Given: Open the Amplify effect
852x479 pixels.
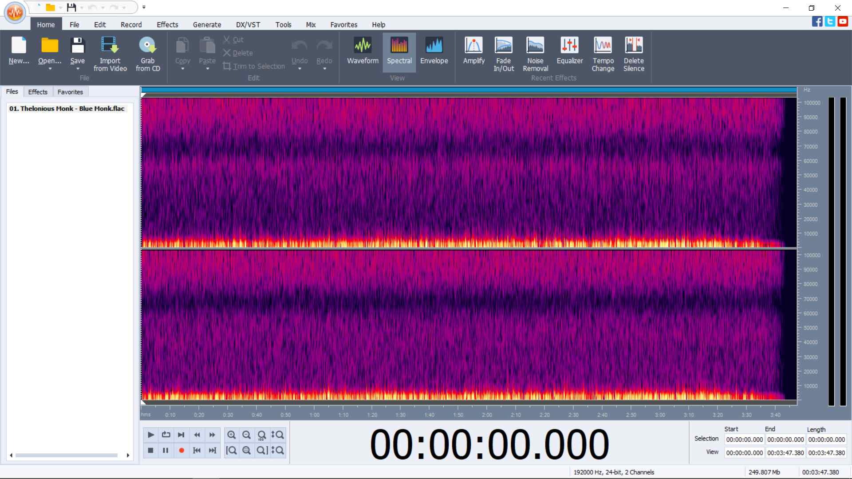Looking at the screenshot, I should tap(474, 51).
